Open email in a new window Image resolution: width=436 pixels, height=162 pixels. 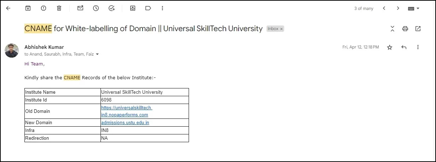pyautogui.click(x=418, y=29)
